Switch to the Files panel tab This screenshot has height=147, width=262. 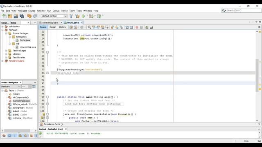(14, 23)
